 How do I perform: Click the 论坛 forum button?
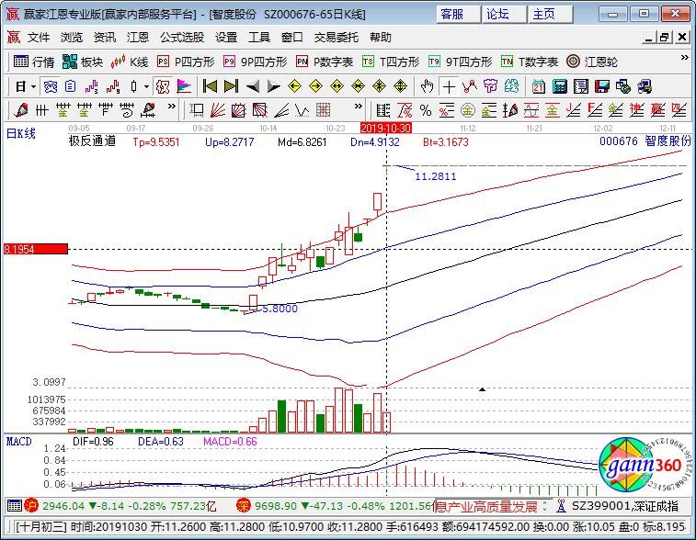[x=504, y=14]
